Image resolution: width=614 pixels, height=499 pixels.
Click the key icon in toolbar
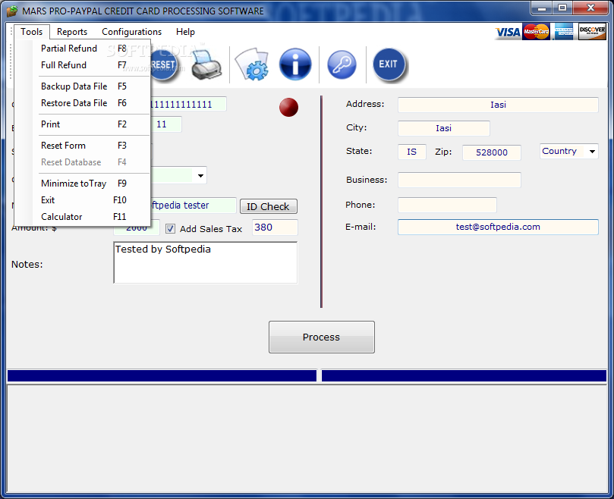point(342,65)
